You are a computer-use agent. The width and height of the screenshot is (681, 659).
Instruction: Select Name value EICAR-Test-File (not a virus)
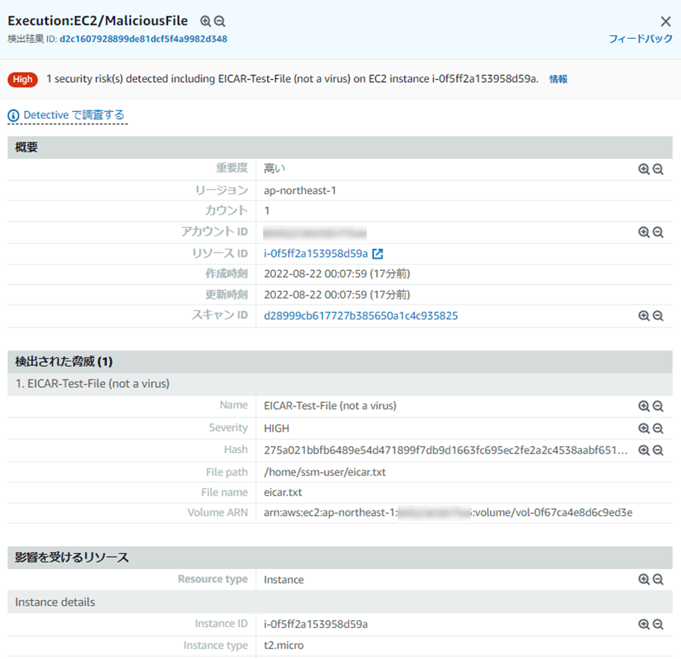[x=330, y=406]
